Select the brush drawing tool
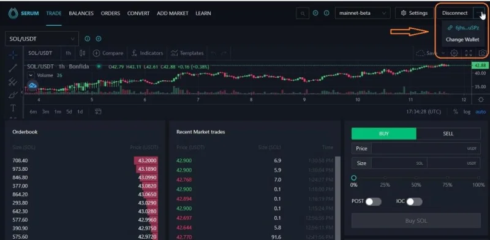490x240 pixels. click(13, 95)
